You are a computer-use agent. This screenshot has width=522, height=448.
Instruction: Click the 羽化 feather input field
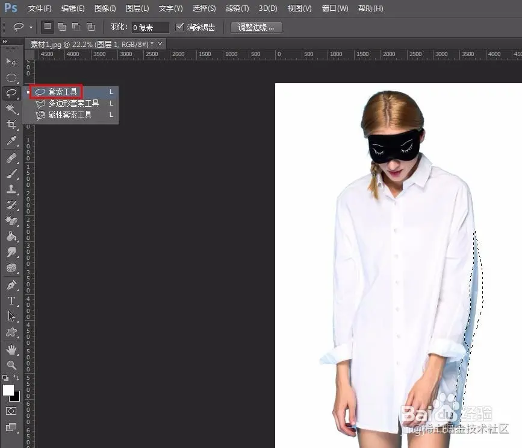coord(150,28)
